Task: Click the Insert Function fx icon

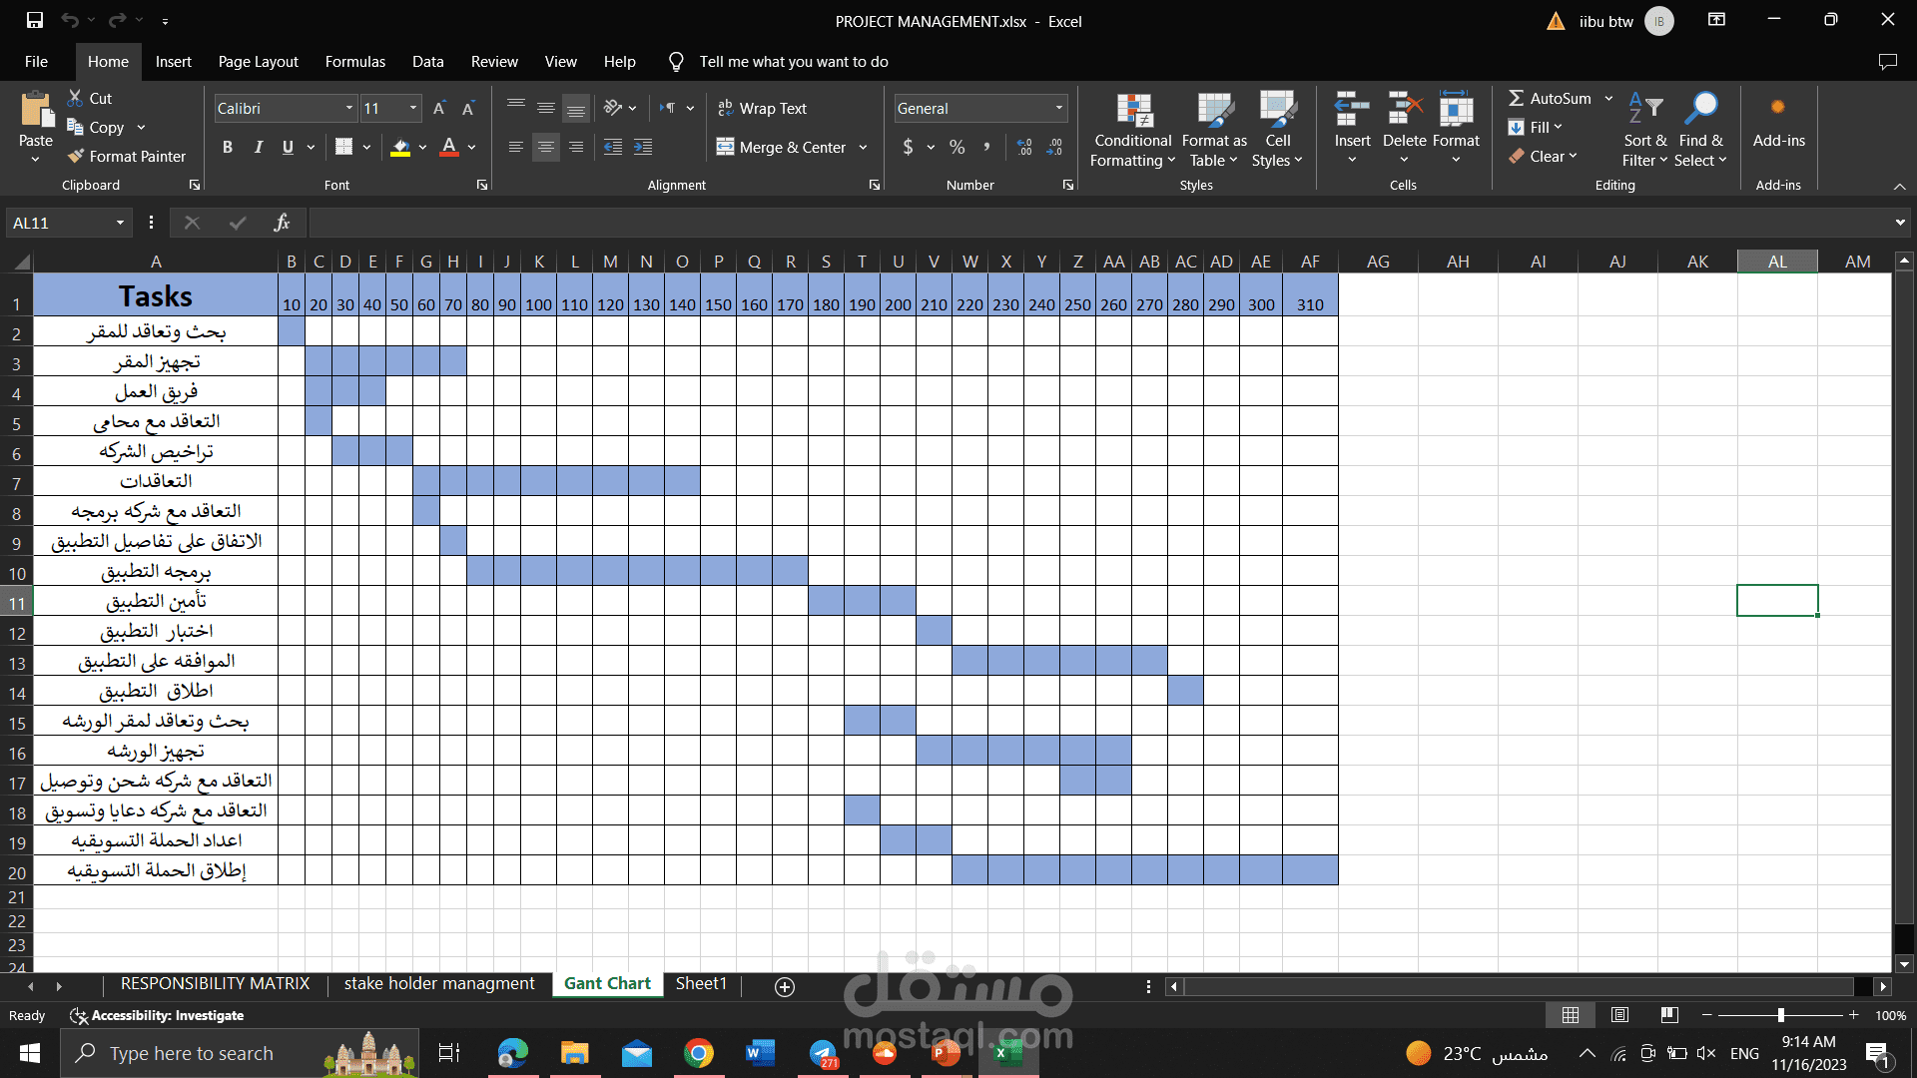Action: coord(282,223)
